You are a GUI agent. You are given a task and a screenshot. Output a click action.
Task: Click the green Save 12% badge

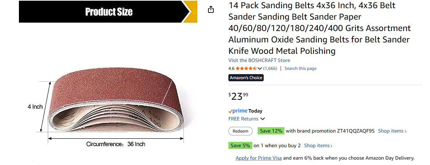271,131
